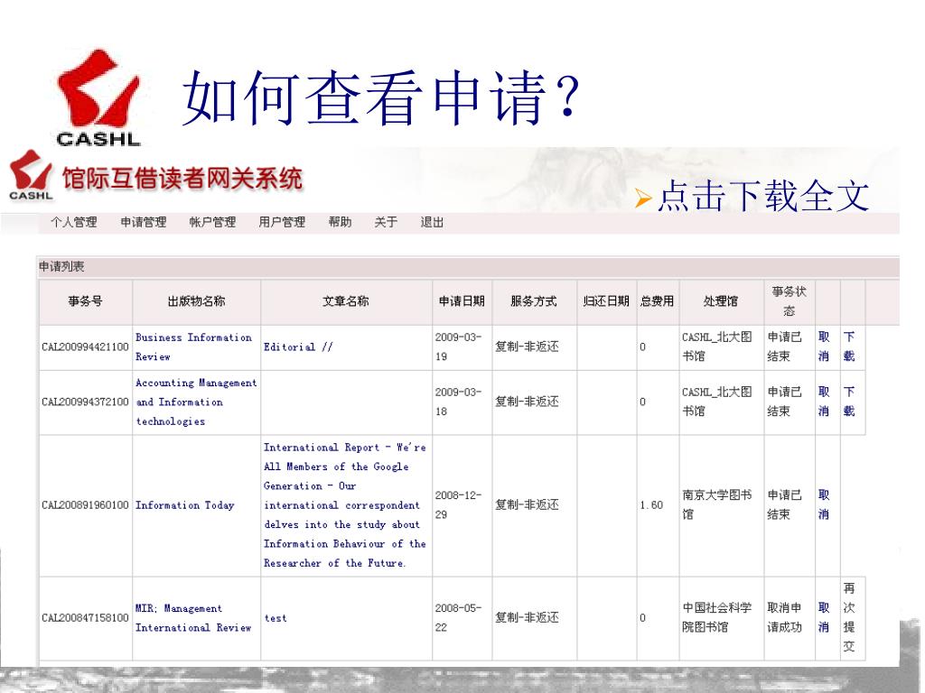The width and height of the screenshot is (925, 693).
Task: Cancel request CAL200847158100 with 取消
Action: 824,617
